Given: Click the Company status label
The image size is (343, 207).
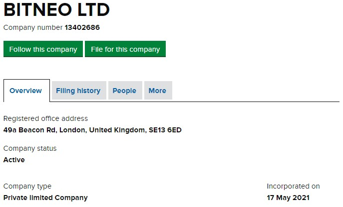Looking at the screenshot, I should pyautogui.click(x=30, y=148).
